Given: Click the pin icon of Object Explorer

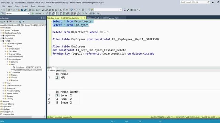Looking at the screenshot, I should pos(41,18).
